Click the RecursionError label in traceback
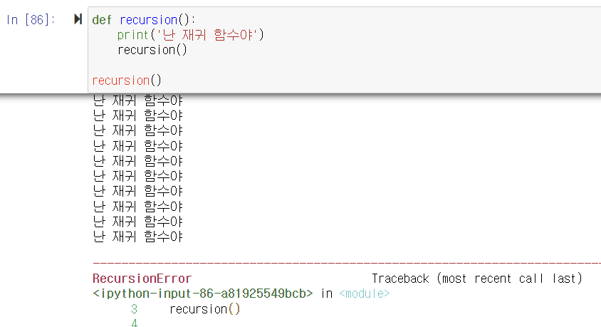Screen dimensions: 601x327 coord(142,279)
